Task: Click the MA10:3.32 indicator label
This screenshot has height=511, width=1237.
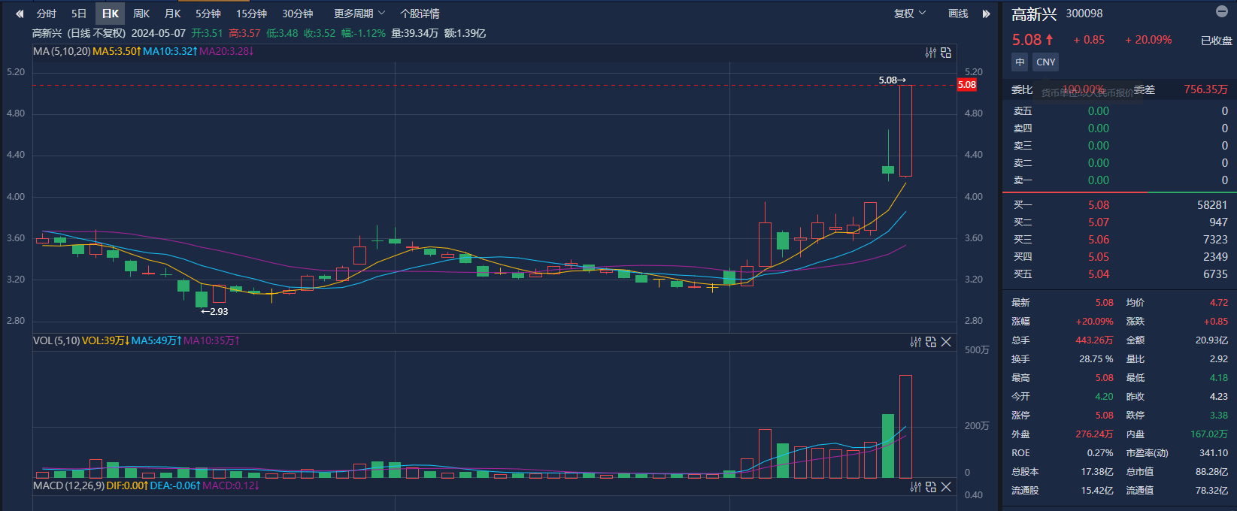Action: pos(170,51)
